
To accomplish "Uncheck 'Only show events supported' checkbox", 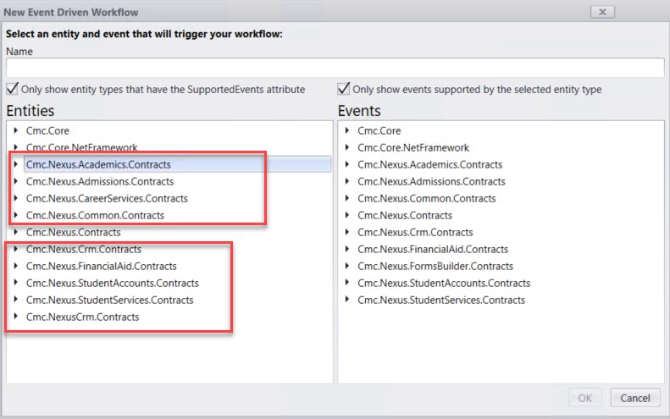I will point(344,89).
